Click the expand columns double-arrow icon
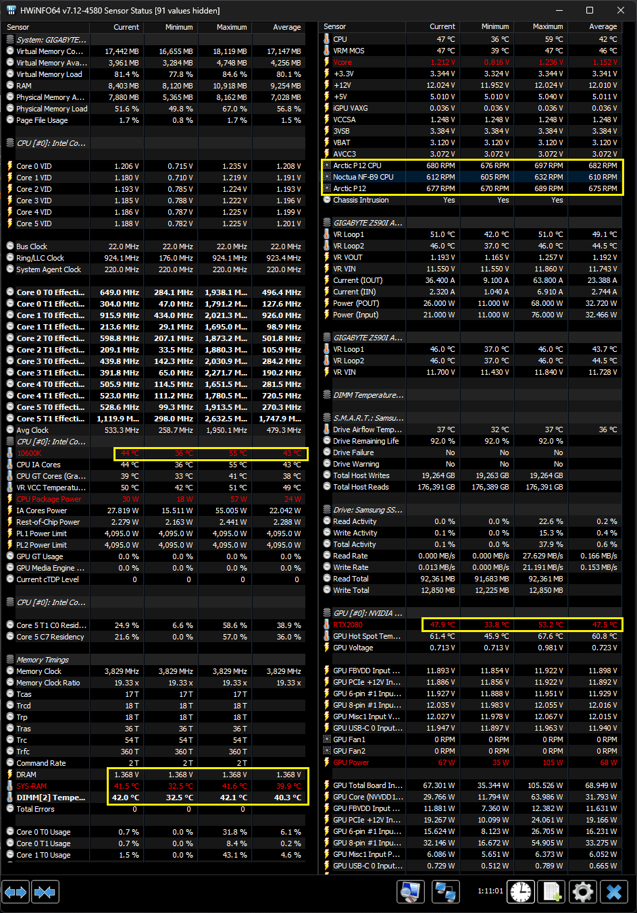This screenshot has width=637, height=913. click(x=16, y=892)
